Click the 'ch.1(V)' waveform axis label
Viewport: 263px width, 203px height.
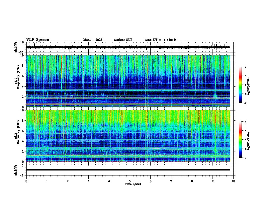(x=16, y=47)
